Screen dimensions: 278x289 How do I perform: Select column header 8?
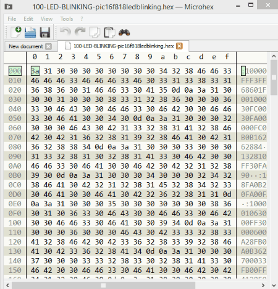(x=137, y=57)
